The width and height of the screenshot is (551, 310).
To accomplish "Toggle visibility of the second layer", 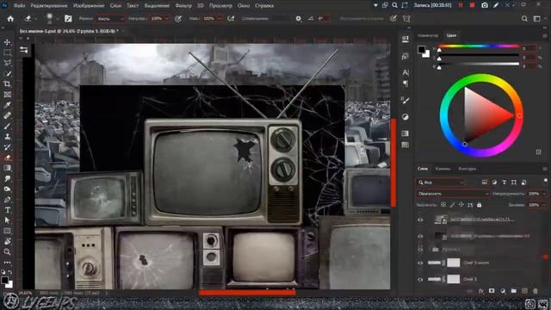I will pos(420,236).
